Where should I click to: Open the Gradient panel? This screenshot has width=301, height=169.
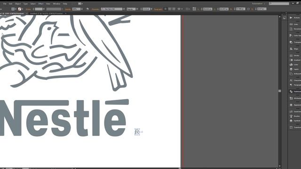(295, 60)
